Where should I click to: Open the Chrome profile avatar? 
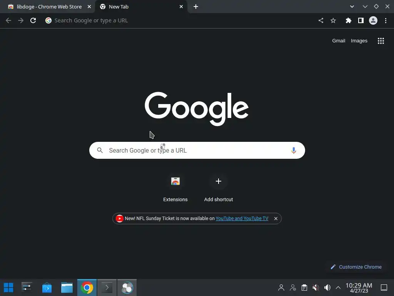pos(373,20)
